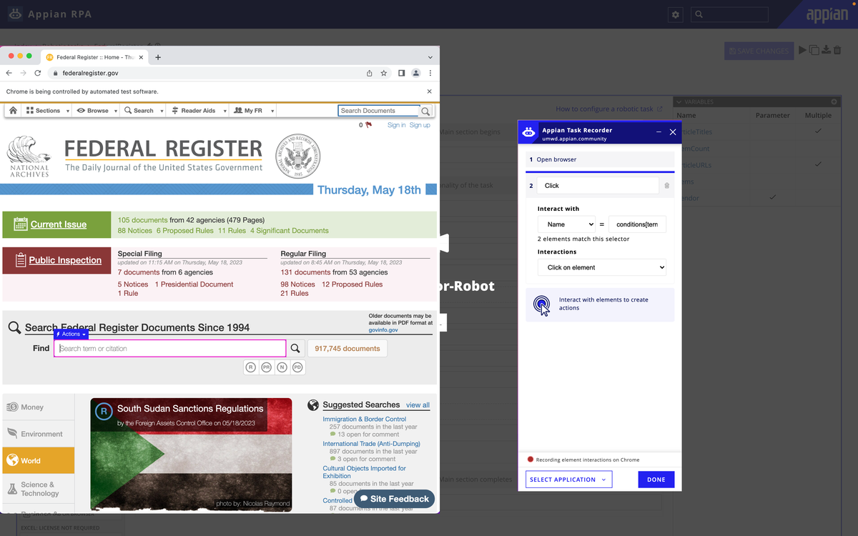Open the Chrome tab search chevron

430,57
